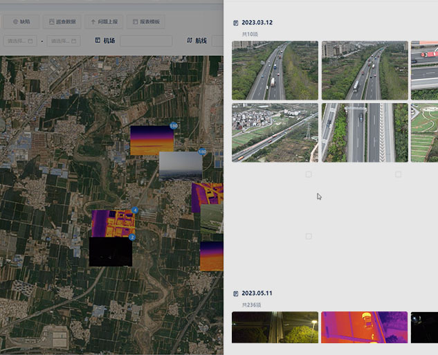Open the village and highway aerial photo

coord(275,132)
